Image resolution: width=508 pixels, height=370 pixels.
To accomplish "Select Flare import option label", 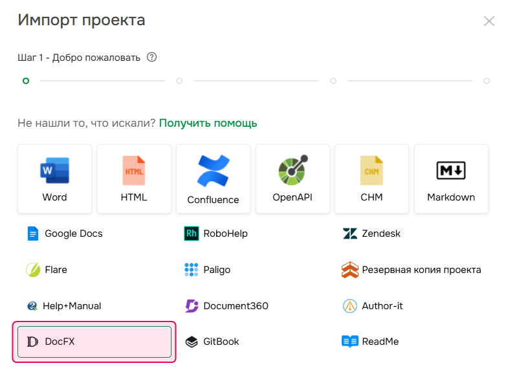I will 56,270.
